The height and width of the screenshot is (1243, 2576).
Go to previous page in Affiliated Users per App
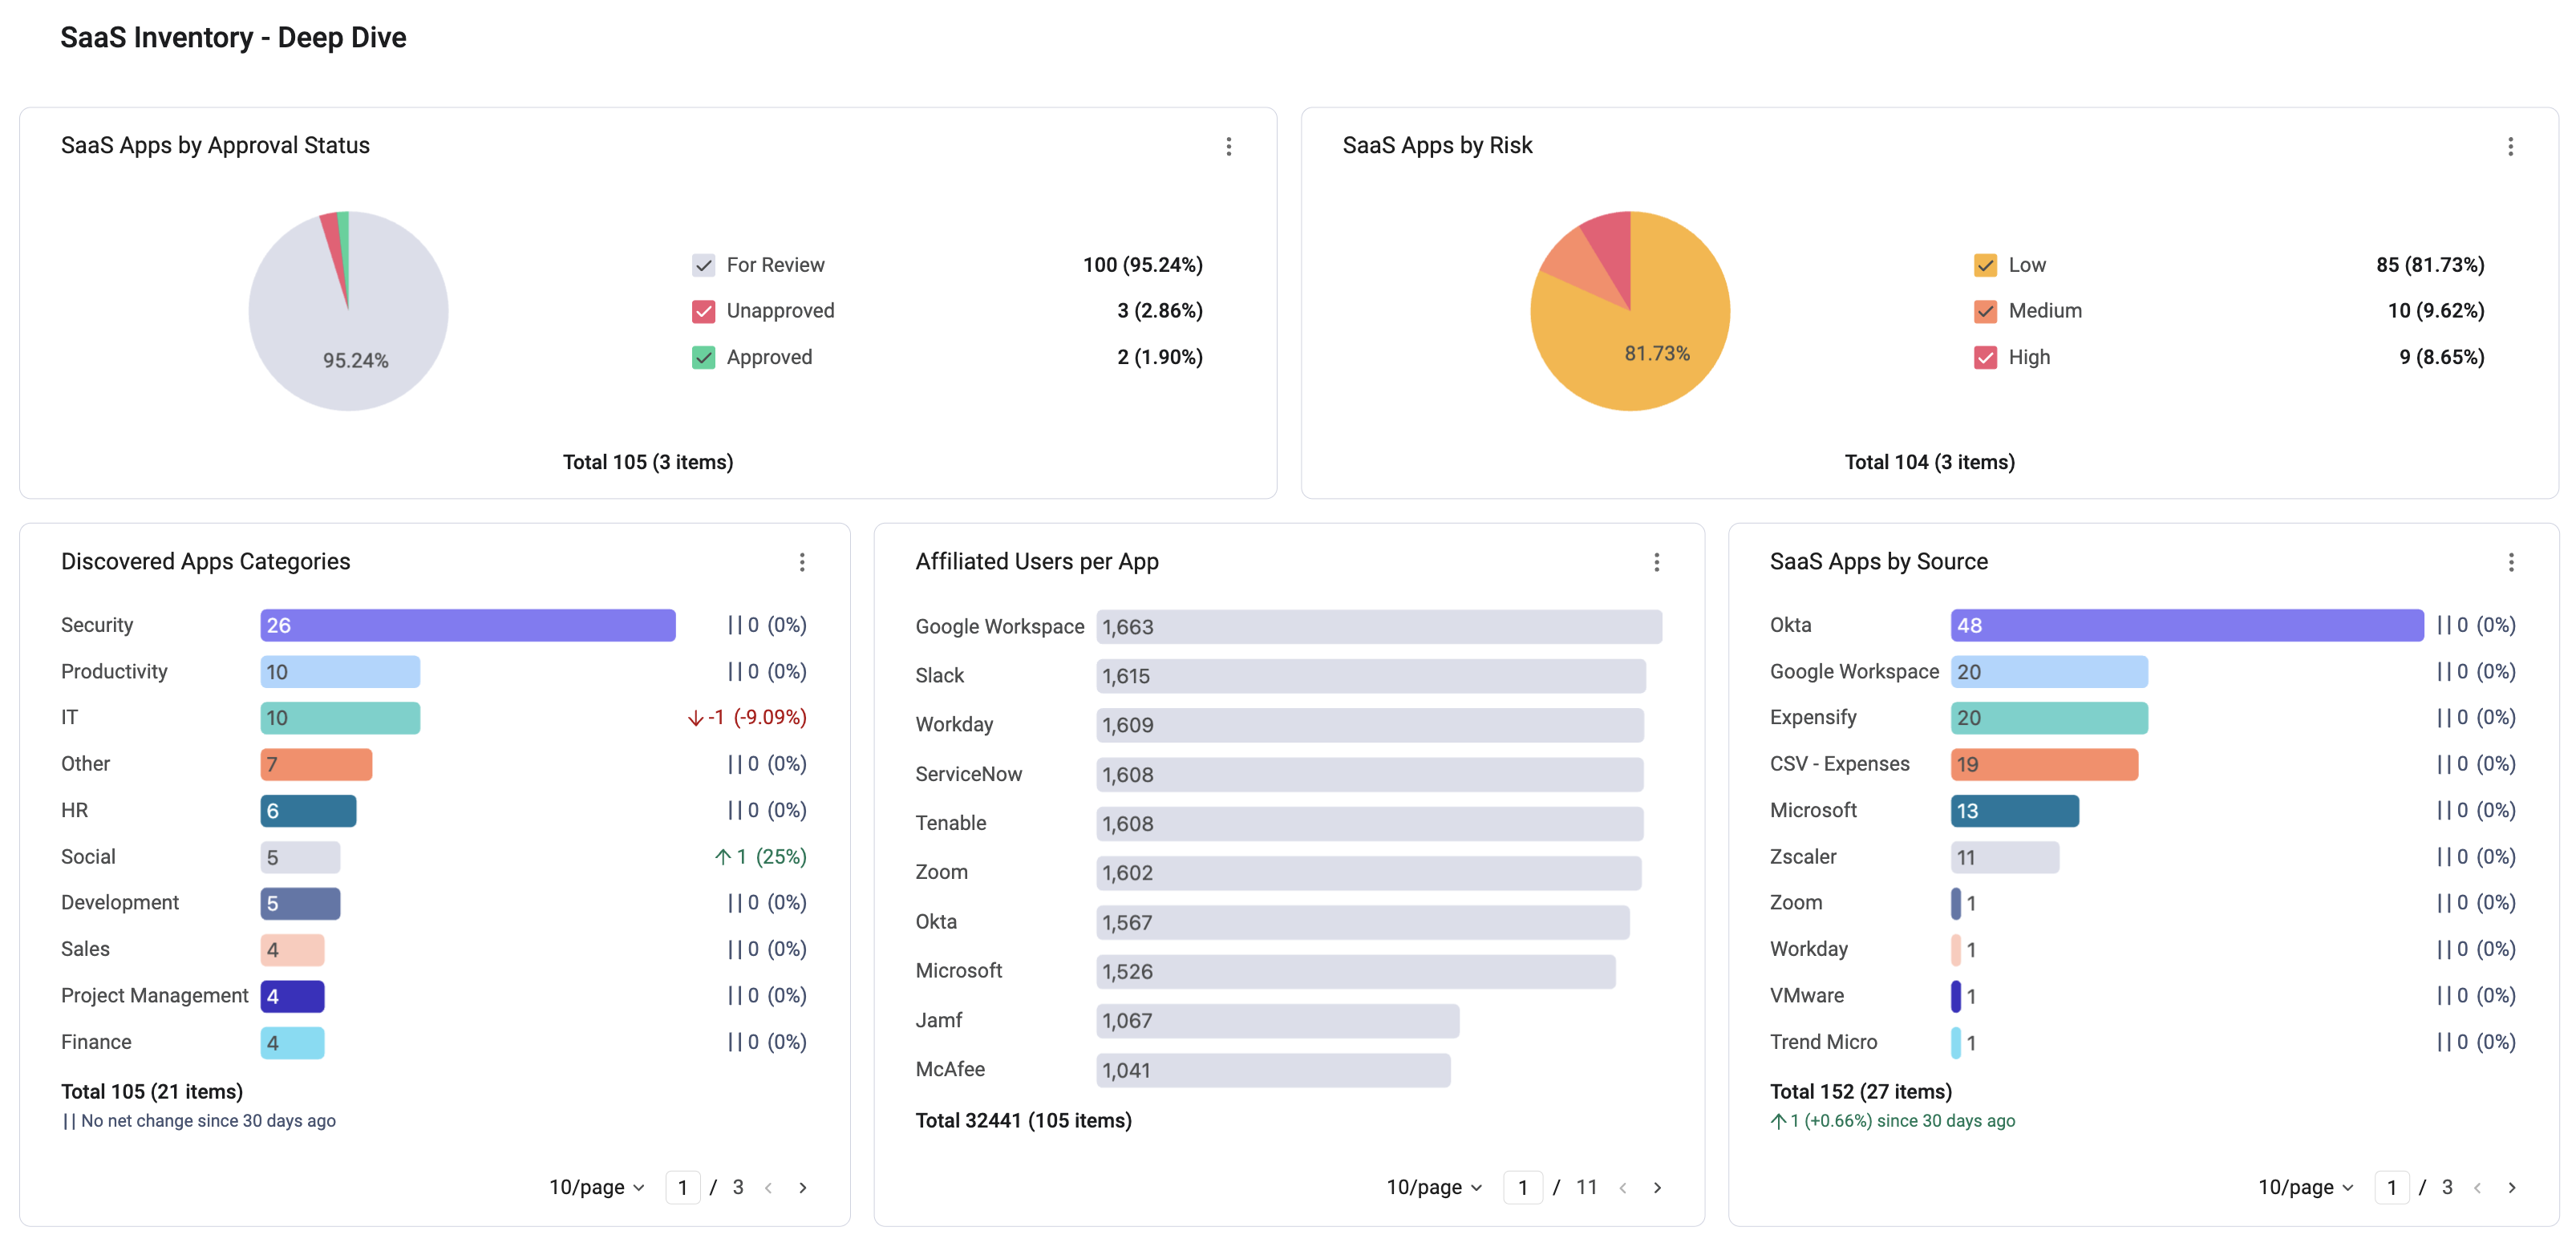(1623, 1187)
